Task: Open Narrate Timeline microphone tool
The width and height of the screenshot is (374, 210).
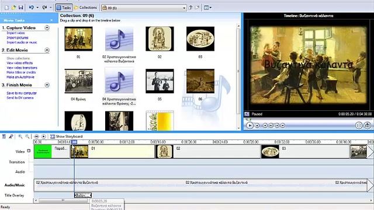Action: tap(11, 136)
